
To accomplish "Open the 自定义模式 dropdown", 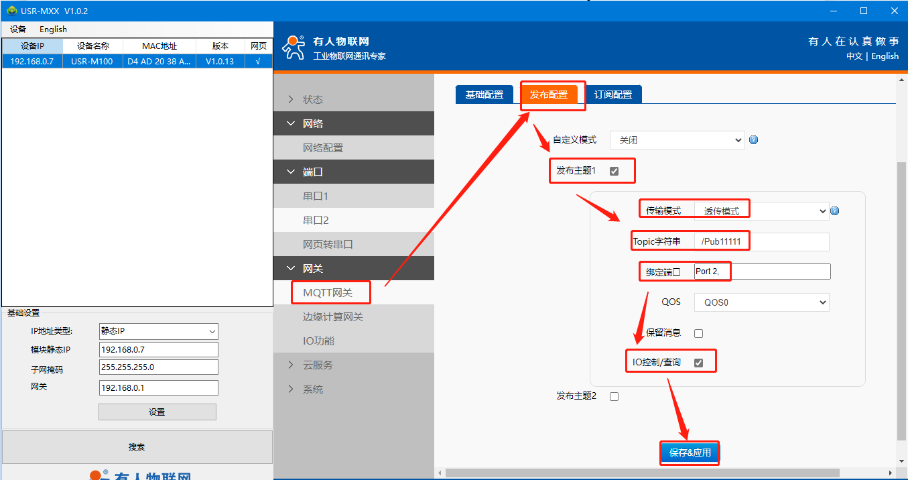I will 677,140.
